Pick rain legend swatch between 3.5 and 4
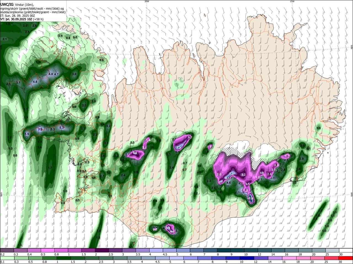The height and width of the screenshot is (264, 353). click(134, 258)
